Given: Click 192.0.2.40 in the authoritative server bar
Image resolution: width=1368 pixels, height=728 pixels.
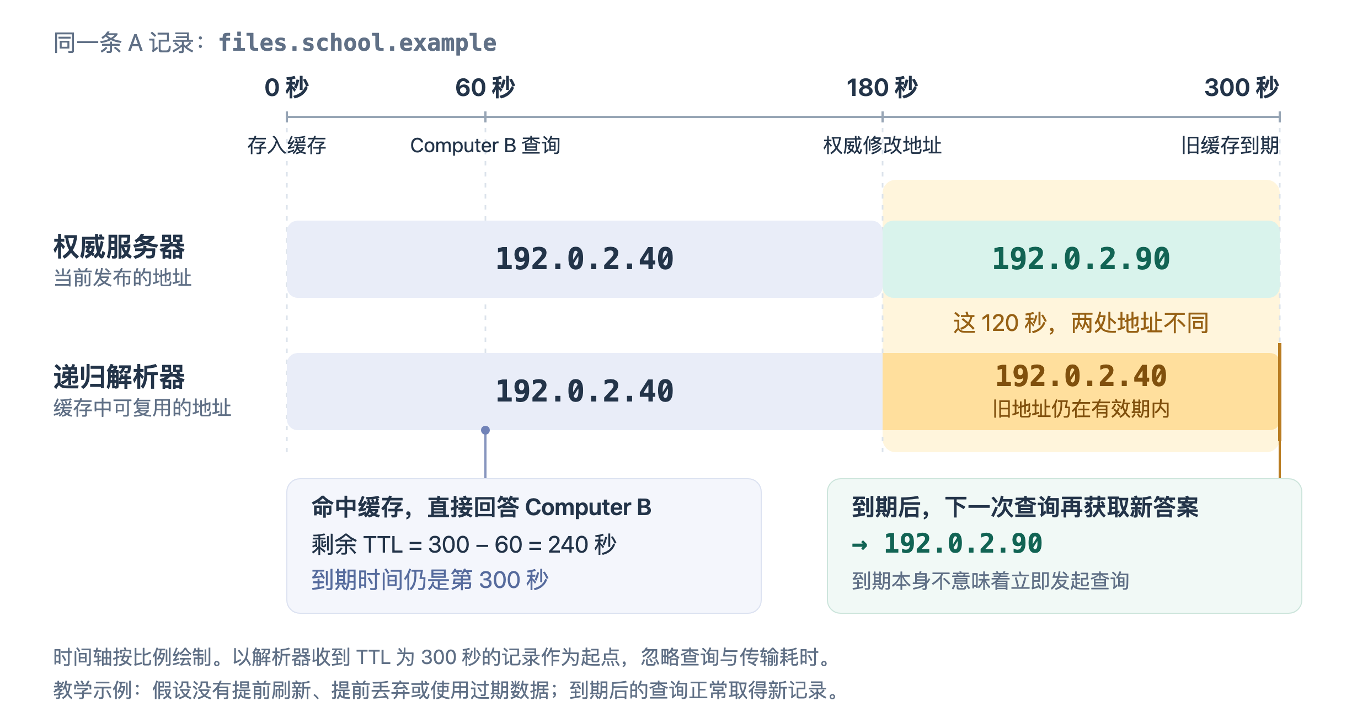Looking at the screenshot, I should click(585, 259).
